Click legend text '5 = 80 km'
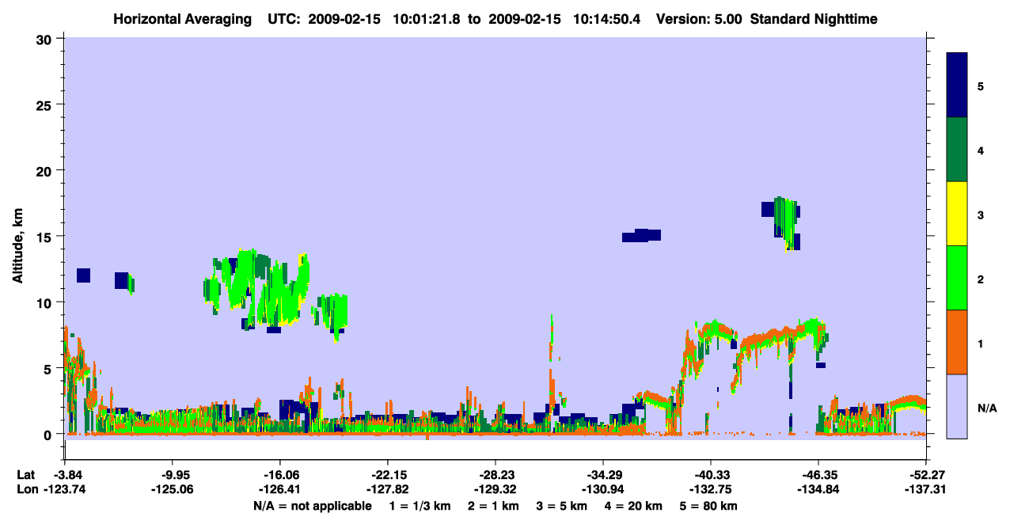Image resolution: width=1029 pixels, height=528 pixels. click(708, 506)
